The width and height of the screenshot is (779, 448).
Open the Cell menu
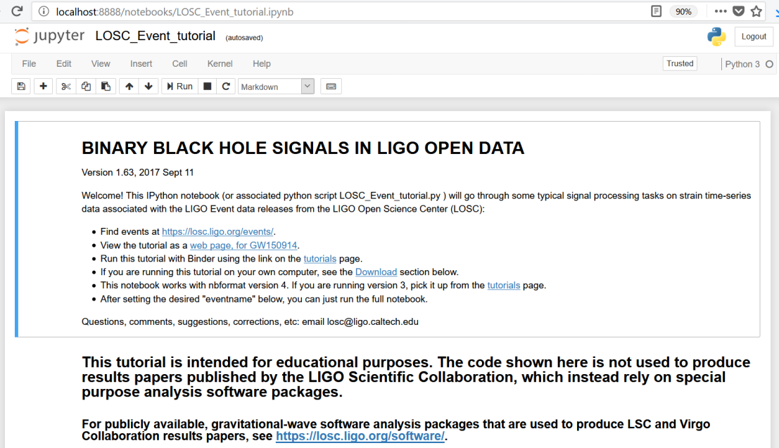[x=179, y=64]
